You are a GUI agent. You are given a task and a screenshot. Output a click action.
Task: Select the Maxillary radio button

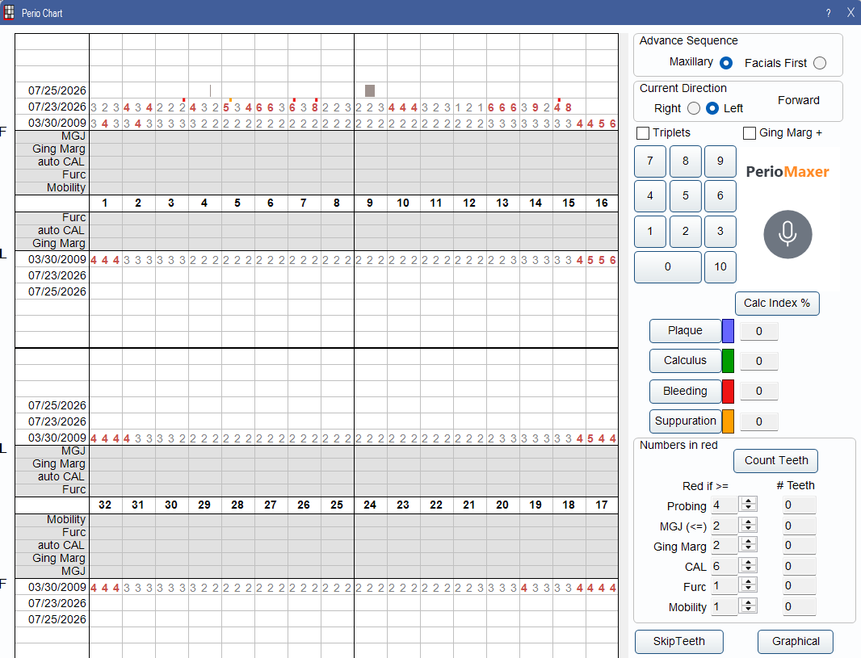click(x=726, y=62)
